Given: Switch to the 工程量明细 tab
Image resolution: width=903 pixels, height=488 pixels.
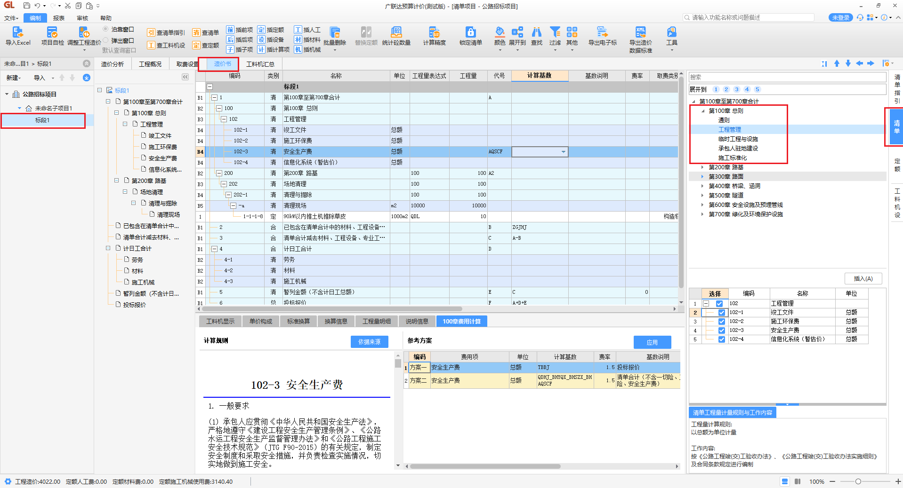Looking at the screenshot, I should tap(377, 322).
